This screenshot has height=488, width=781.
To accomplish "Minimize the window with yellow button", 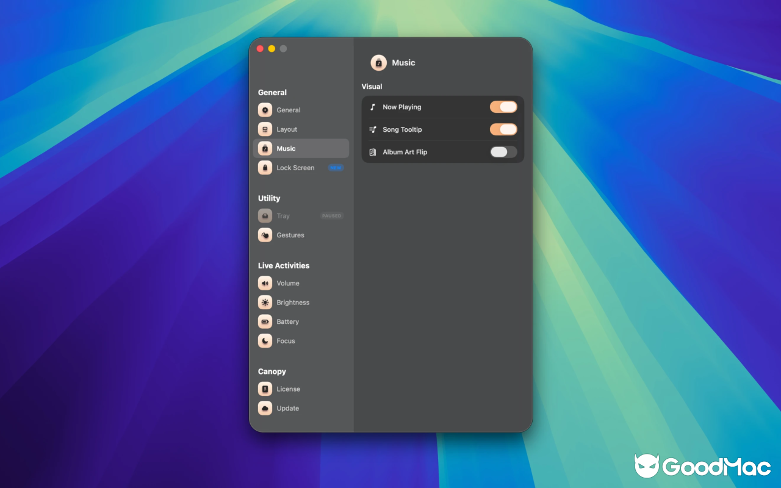I will click(272, 49).
